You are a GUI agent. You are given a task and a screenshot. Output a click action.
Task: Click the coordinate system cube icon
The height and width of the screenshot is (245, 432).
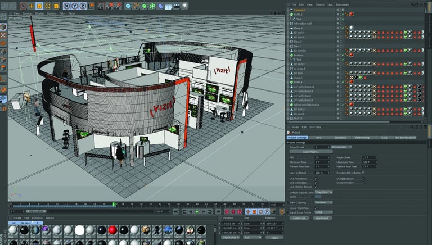coord(91,6)
